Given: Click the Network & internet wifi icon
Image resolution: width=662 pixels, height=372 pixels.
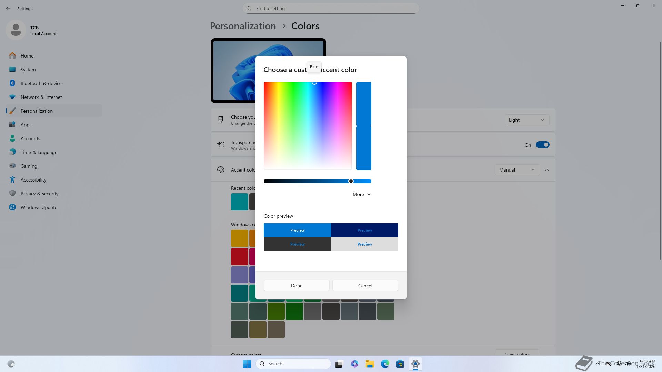Looking at the screenshot, I should point(12,97).
